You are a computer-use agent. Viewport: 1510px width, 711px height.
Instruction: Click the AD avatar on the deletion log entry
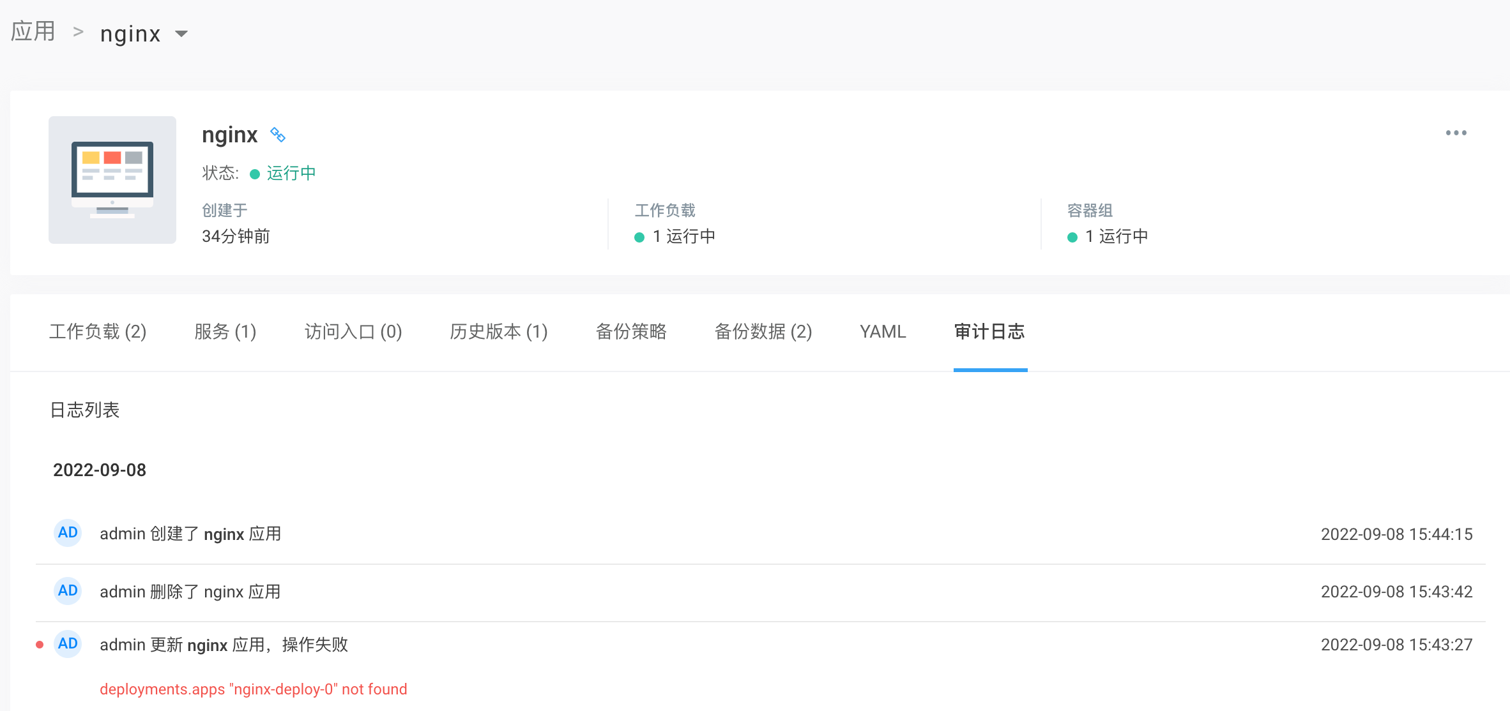(67, 590)
